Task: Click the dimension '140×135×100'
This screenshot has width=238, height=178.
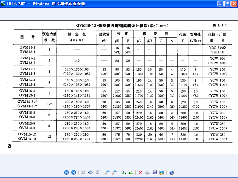Action: pos(77,69)
